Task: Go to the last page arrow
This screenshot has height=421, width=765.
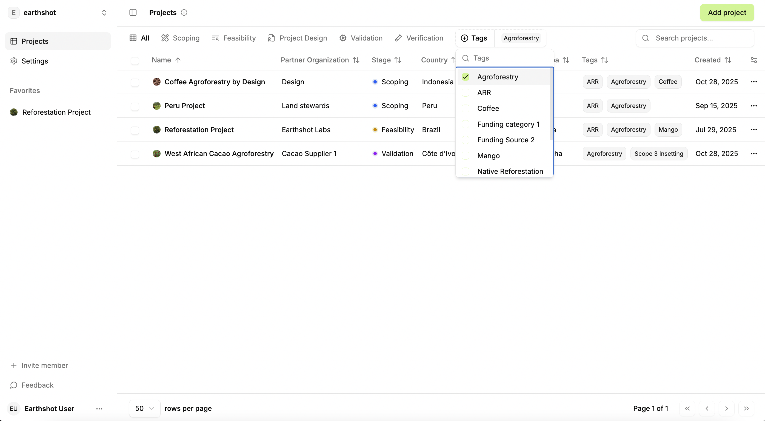Action: (x=746, y=408)
